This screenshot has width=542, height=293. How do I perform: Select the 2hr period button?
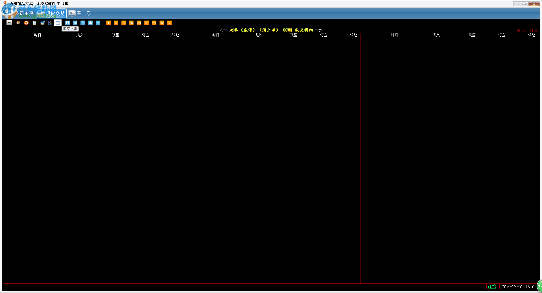coord(154,23)
